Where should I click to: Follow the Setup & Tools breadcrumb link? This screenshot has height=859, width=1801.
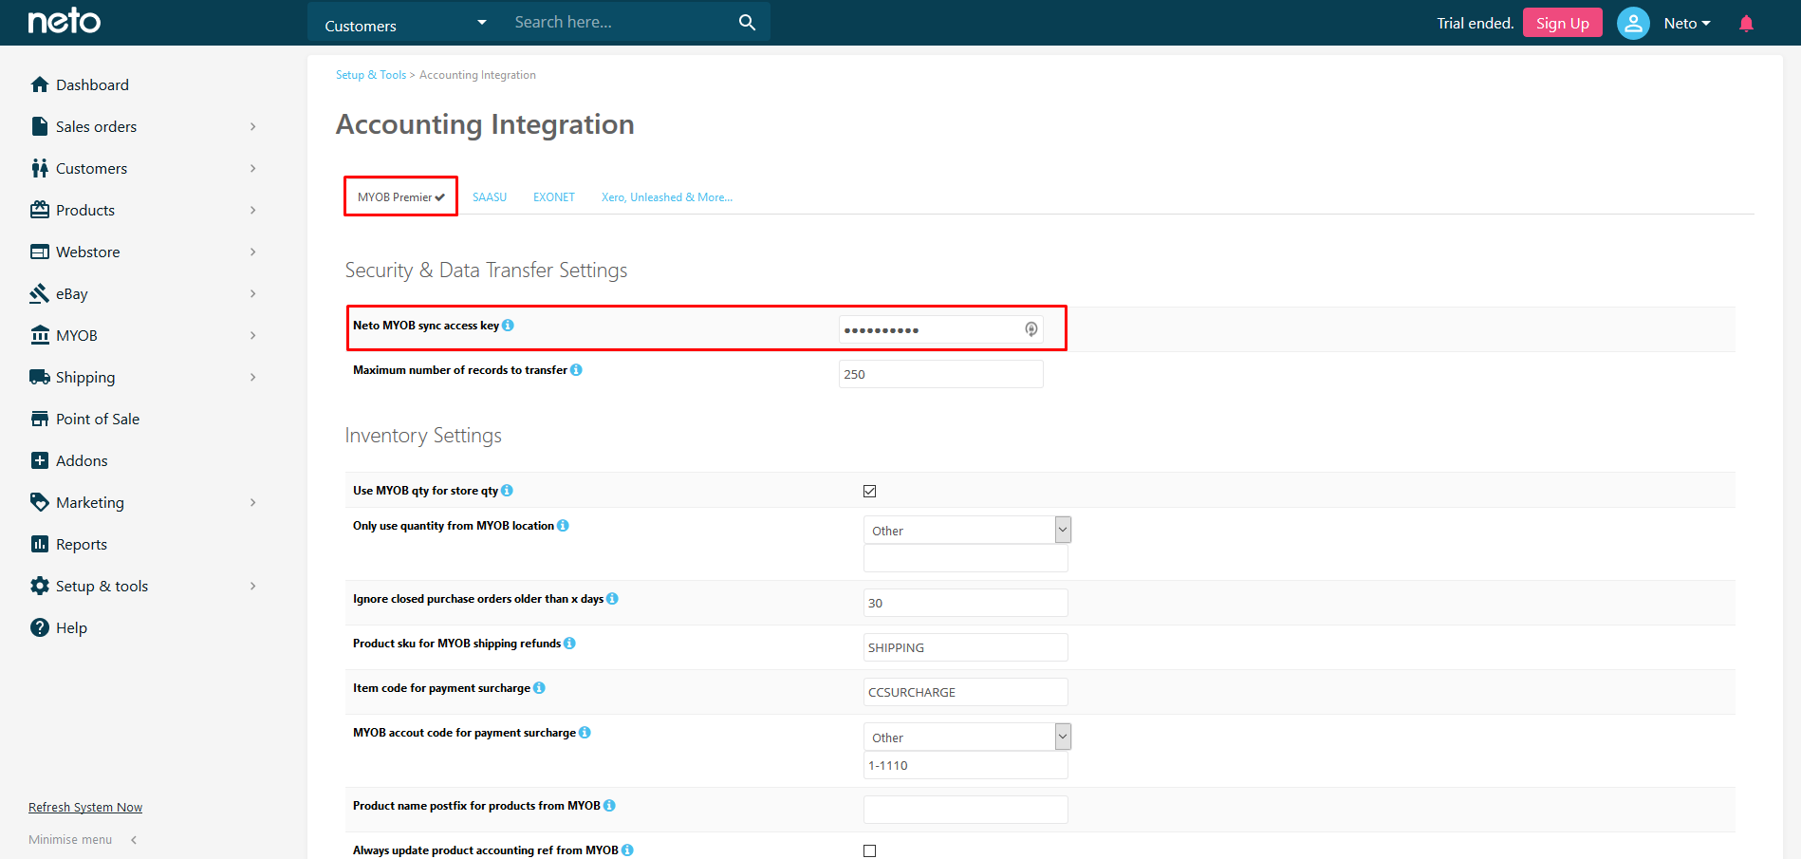point(371,75)
